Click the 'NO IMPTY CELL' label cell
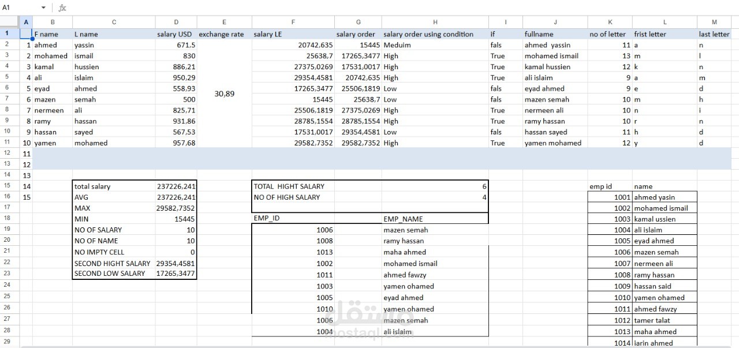The height and width of the screenshot is (348, 739). [114, 252]
